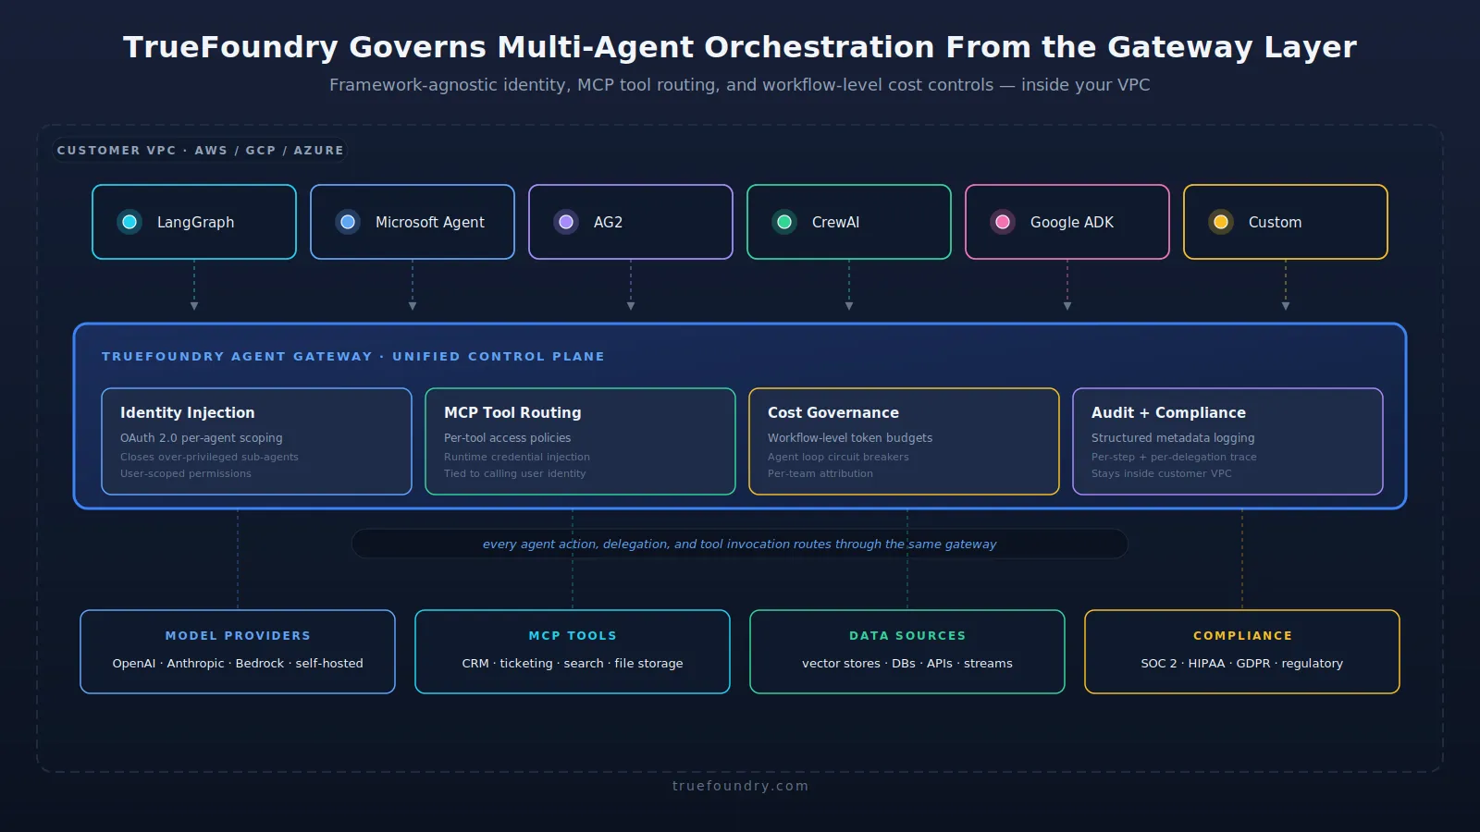Click 'Per-step + per-delegation trace' text
This screenshot has height=832, width=1480.
(x=1174, y=457)
